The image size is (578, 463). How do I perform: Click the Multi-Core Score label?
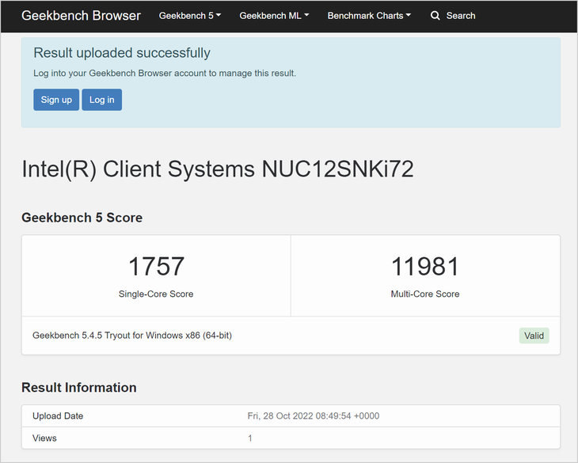click(x=425, y=294)
